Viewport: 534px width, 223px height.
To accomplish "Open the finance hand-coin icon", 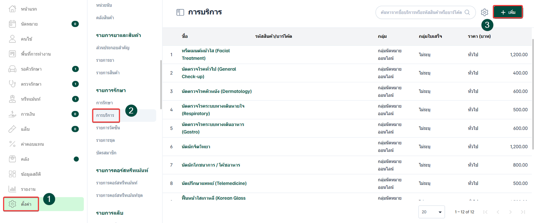I will pyautogui.click(x=12, y=114).
